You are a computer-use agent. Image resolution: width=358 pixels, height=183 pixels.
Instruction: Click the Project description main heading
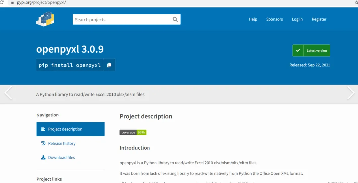pos(146,116)
